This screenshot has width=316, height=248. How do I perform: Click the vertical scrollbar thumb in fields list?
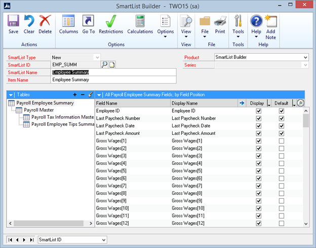[306, 121]
